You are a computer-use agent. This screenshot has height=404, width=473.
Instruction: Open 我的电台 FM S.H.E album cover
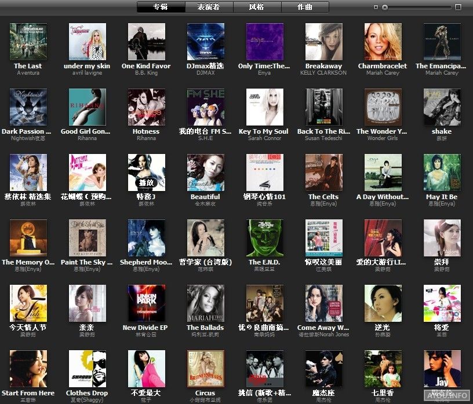[206, 107]
